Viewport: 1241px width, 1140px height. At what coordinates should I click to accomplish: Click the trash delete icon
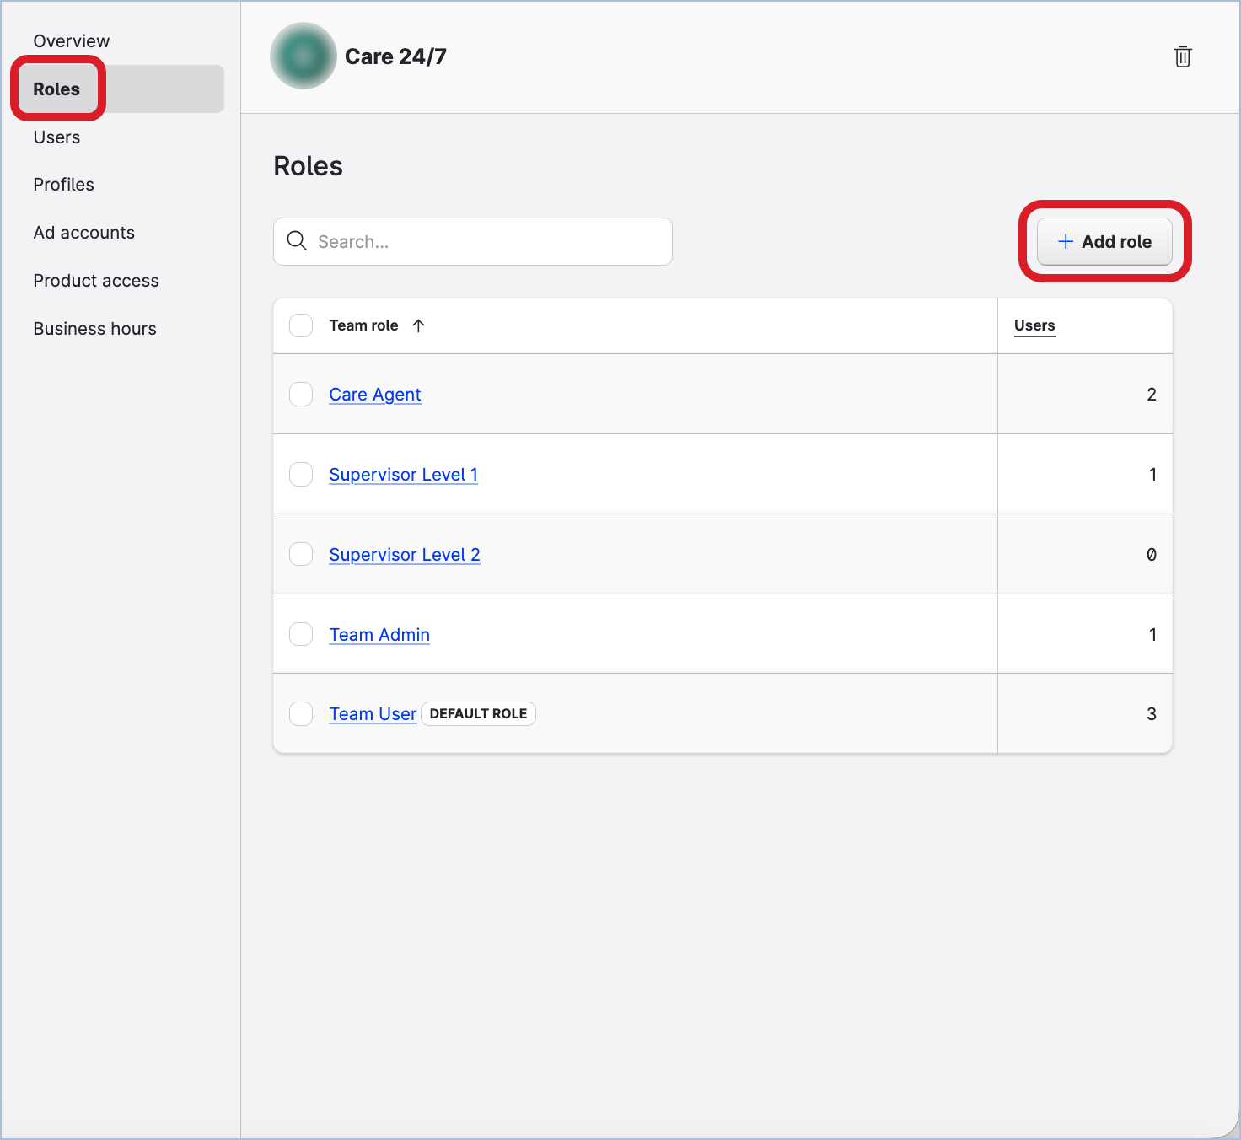(1182, 56)
